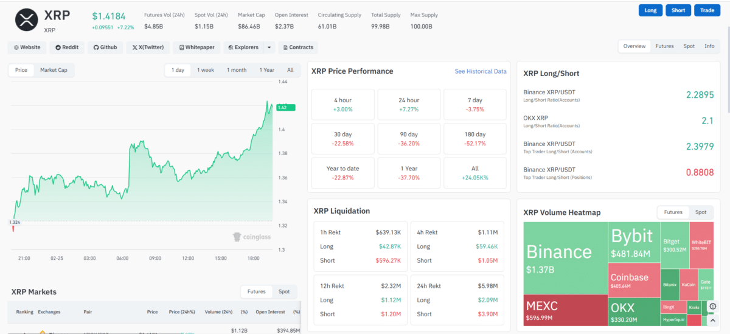Set chart range to 1 week

[x=206, y=70]
